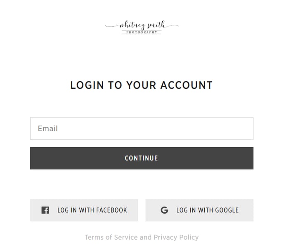Open the Whitney Smith Photography logo

click(x=142, y=27)
